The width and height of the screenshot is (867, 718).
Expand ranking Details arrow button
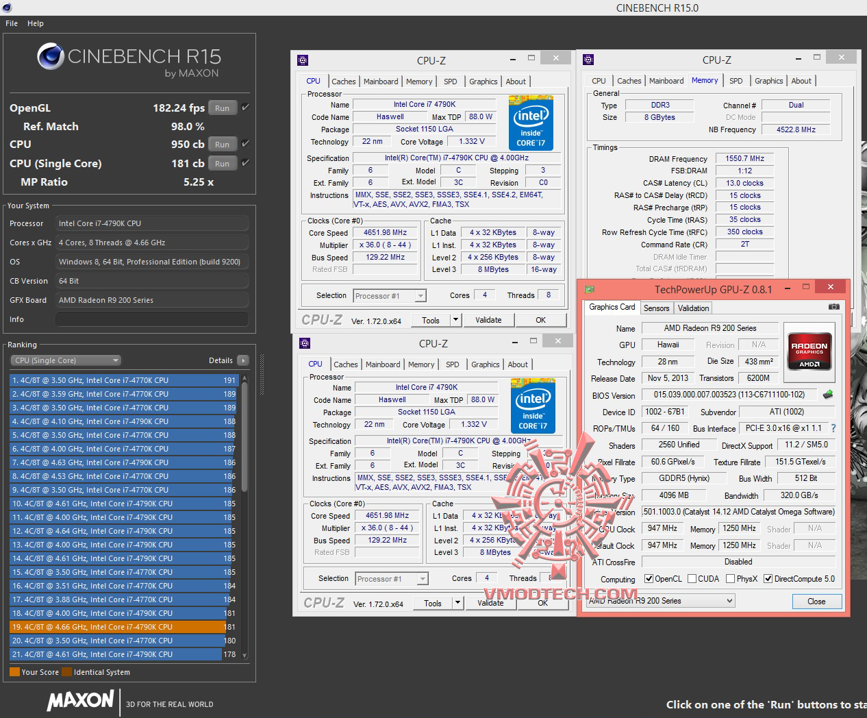(243, 360)
